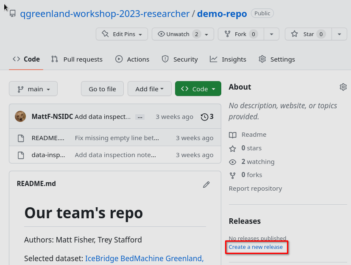This screenshot has height=265, width=351.
Task: Expand the commit message ellipsis button
Action: pos(140,117)
